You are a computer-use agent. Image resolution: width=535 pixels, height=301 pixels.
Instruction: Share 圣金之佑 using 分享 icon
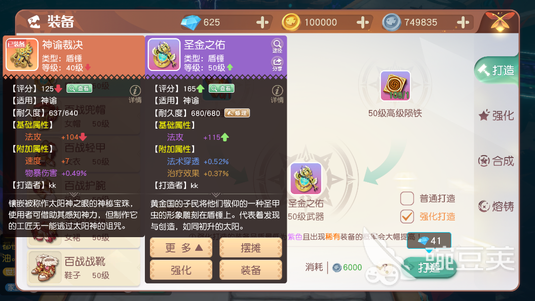coord(277,64)
